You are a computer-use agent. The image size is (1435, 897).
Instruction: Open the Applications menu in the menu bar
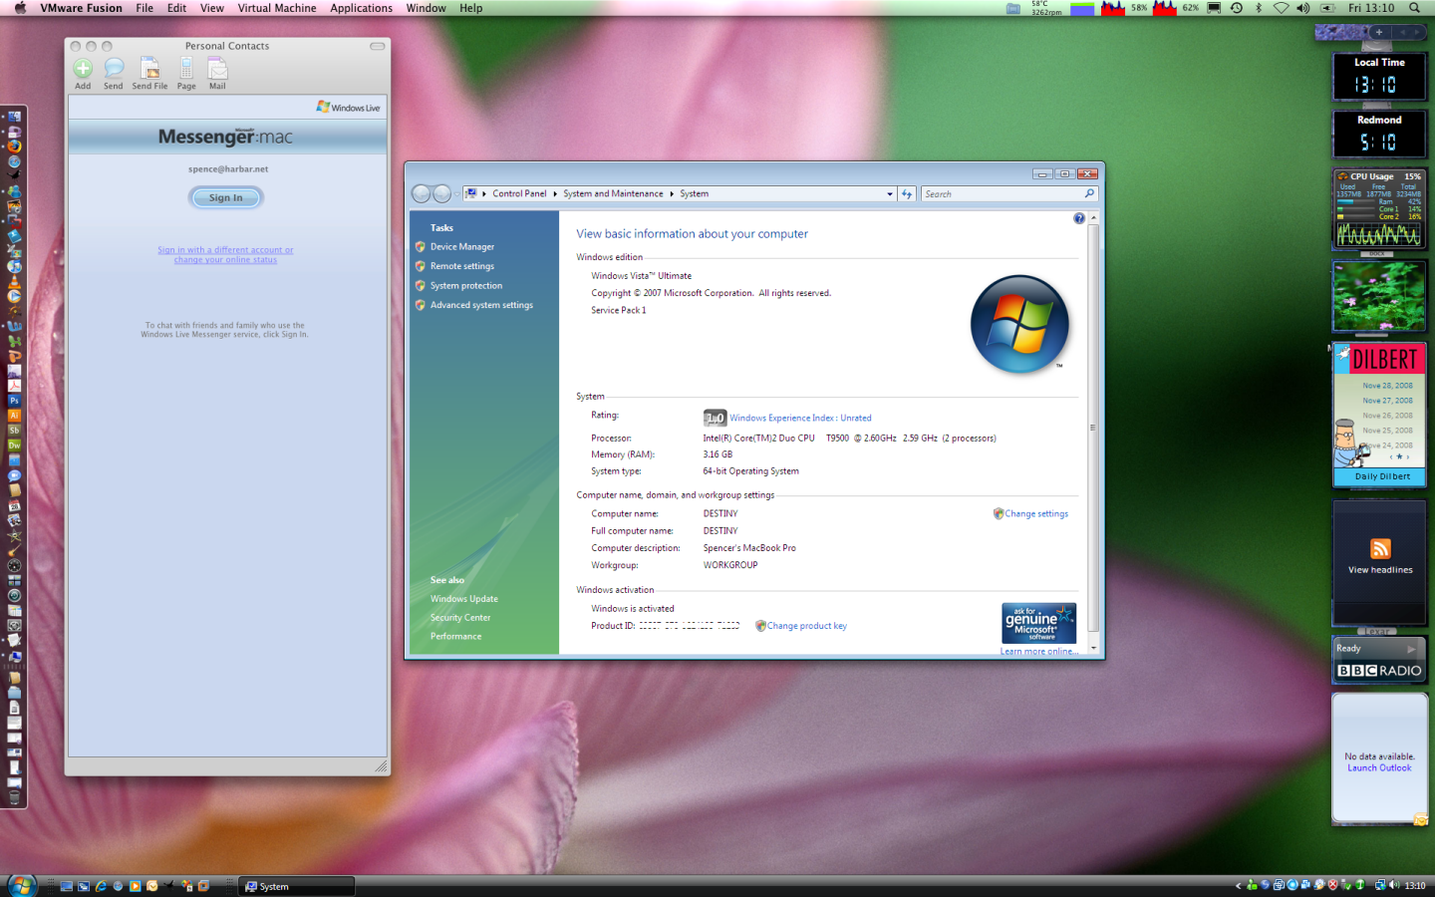(362, 8)
